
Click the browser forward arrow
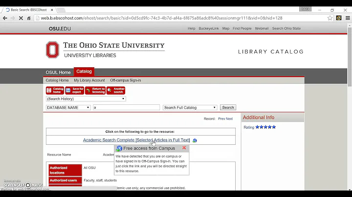click(x=13, y=18)
